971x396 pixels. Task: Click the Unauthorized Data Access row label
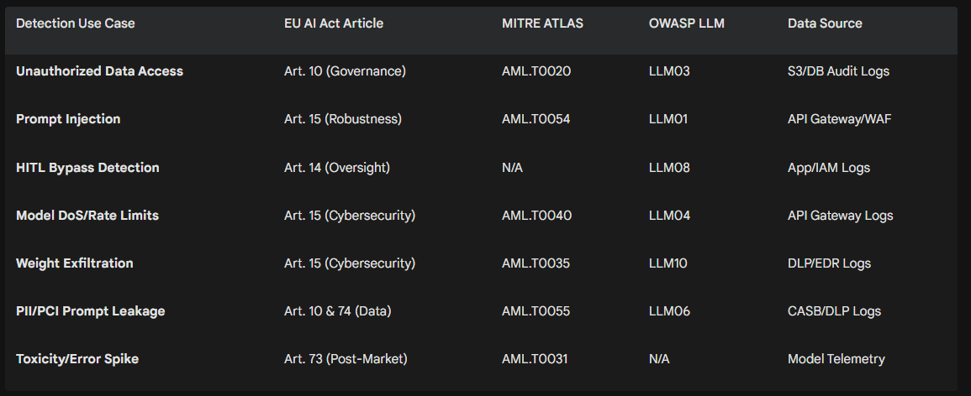(99, 71)
